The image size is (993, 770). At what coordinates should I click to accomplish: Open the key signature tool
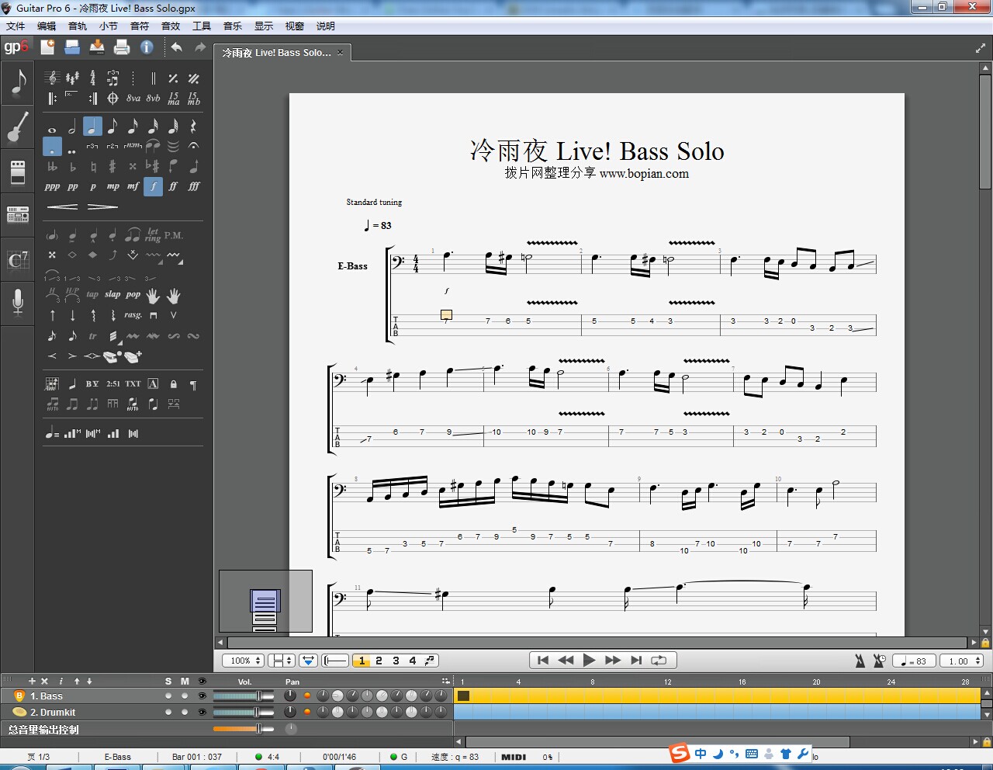pos(72,78)
